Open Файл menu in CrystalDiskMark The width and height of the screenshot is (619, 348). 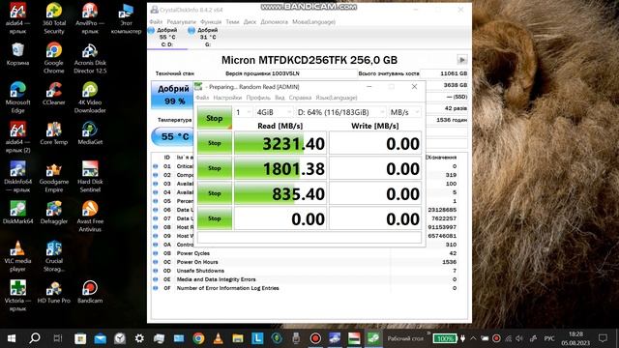coord(202,98)
